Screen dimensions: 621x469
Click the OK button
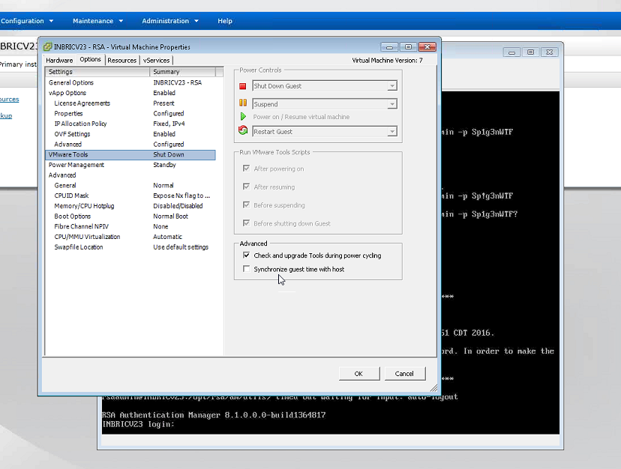[x=359, y=373]
